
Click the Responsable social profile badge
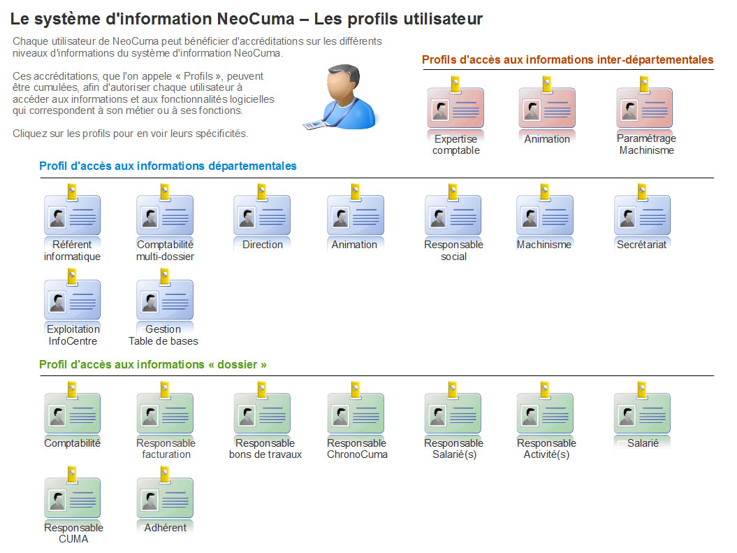pos(453,215)
